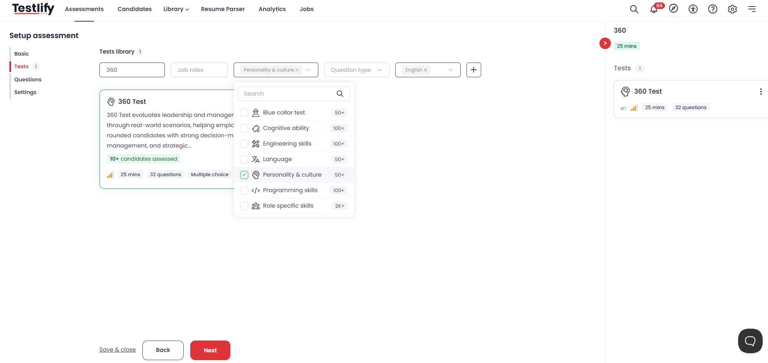Open Analytics page
This screenshot has height=363, width=768.
pos(272,9)
